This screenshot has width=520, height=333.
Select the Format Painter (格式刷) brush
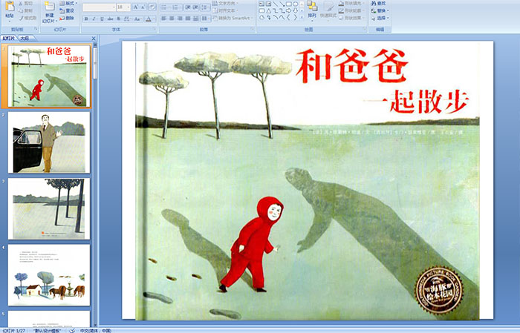(27, 18)
